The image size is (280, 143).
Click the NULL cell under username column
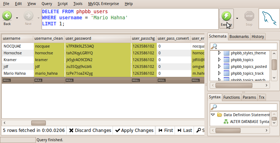tap(18, 80)
